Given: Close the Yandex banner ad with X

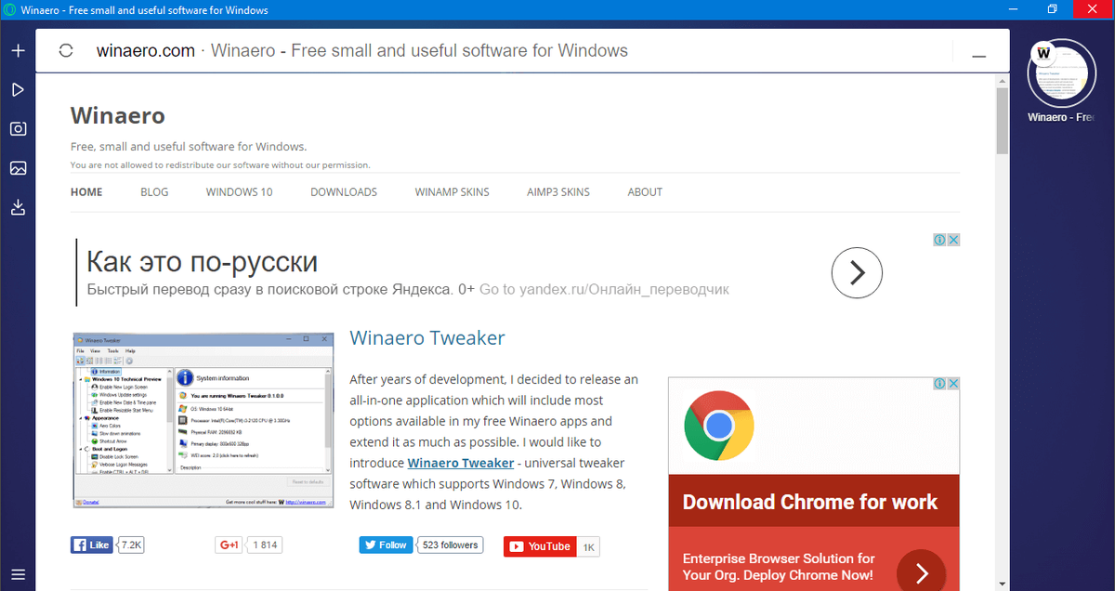Looking at the screenshot, I should 953,240.
